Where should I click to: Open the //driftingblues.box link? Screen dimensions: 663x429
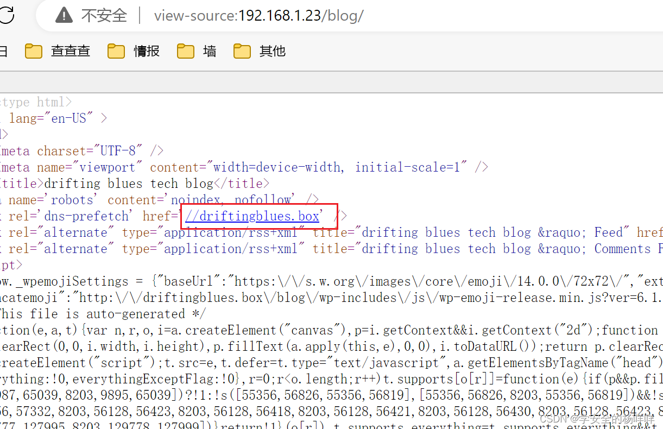(x=252, y=216)
